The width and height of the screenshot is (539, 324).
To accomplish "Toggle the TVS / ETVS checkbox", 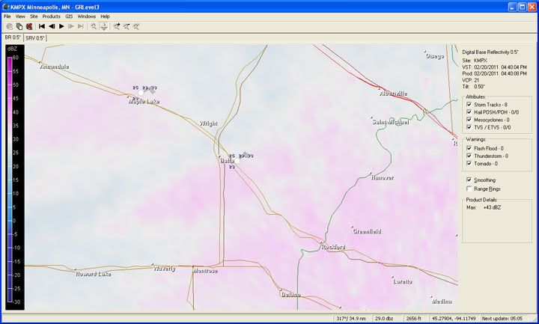I will [x=469, y=127].
